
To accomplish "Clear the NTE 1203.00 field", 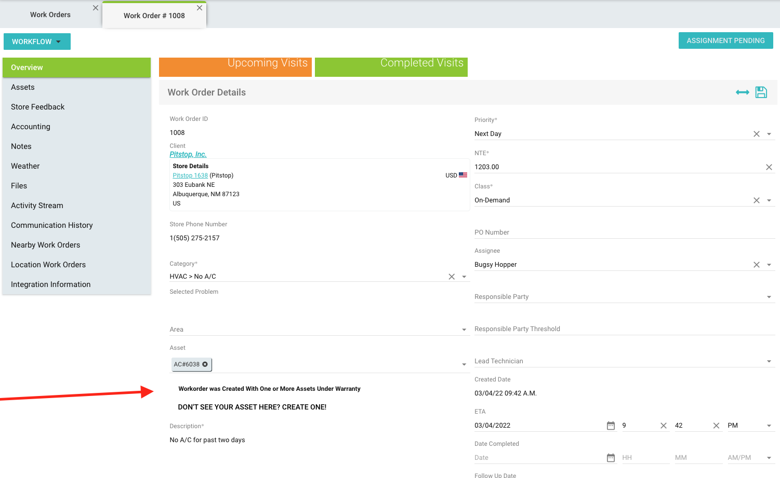I will click(769, 167).
